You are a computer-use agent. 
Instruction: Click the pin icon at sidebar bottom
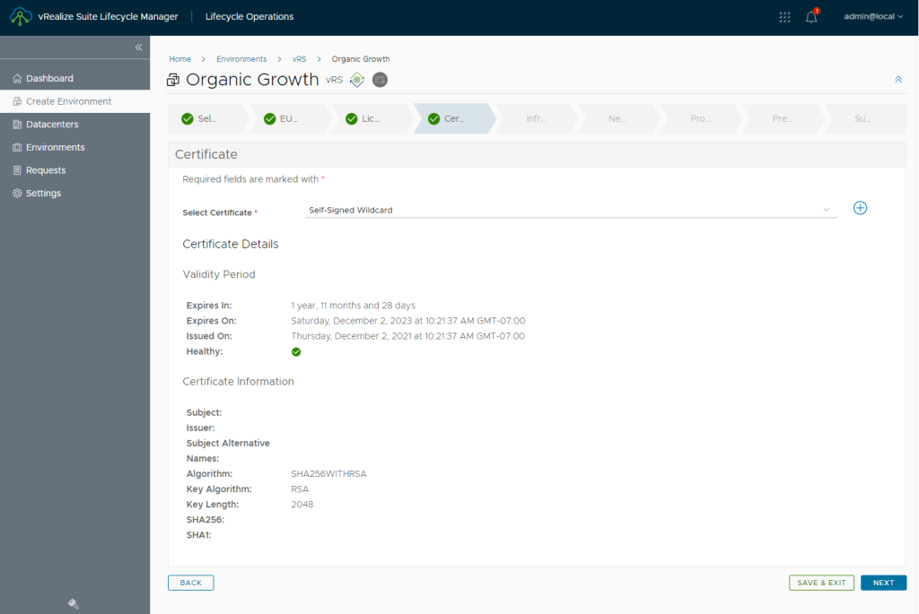[74, 603]
